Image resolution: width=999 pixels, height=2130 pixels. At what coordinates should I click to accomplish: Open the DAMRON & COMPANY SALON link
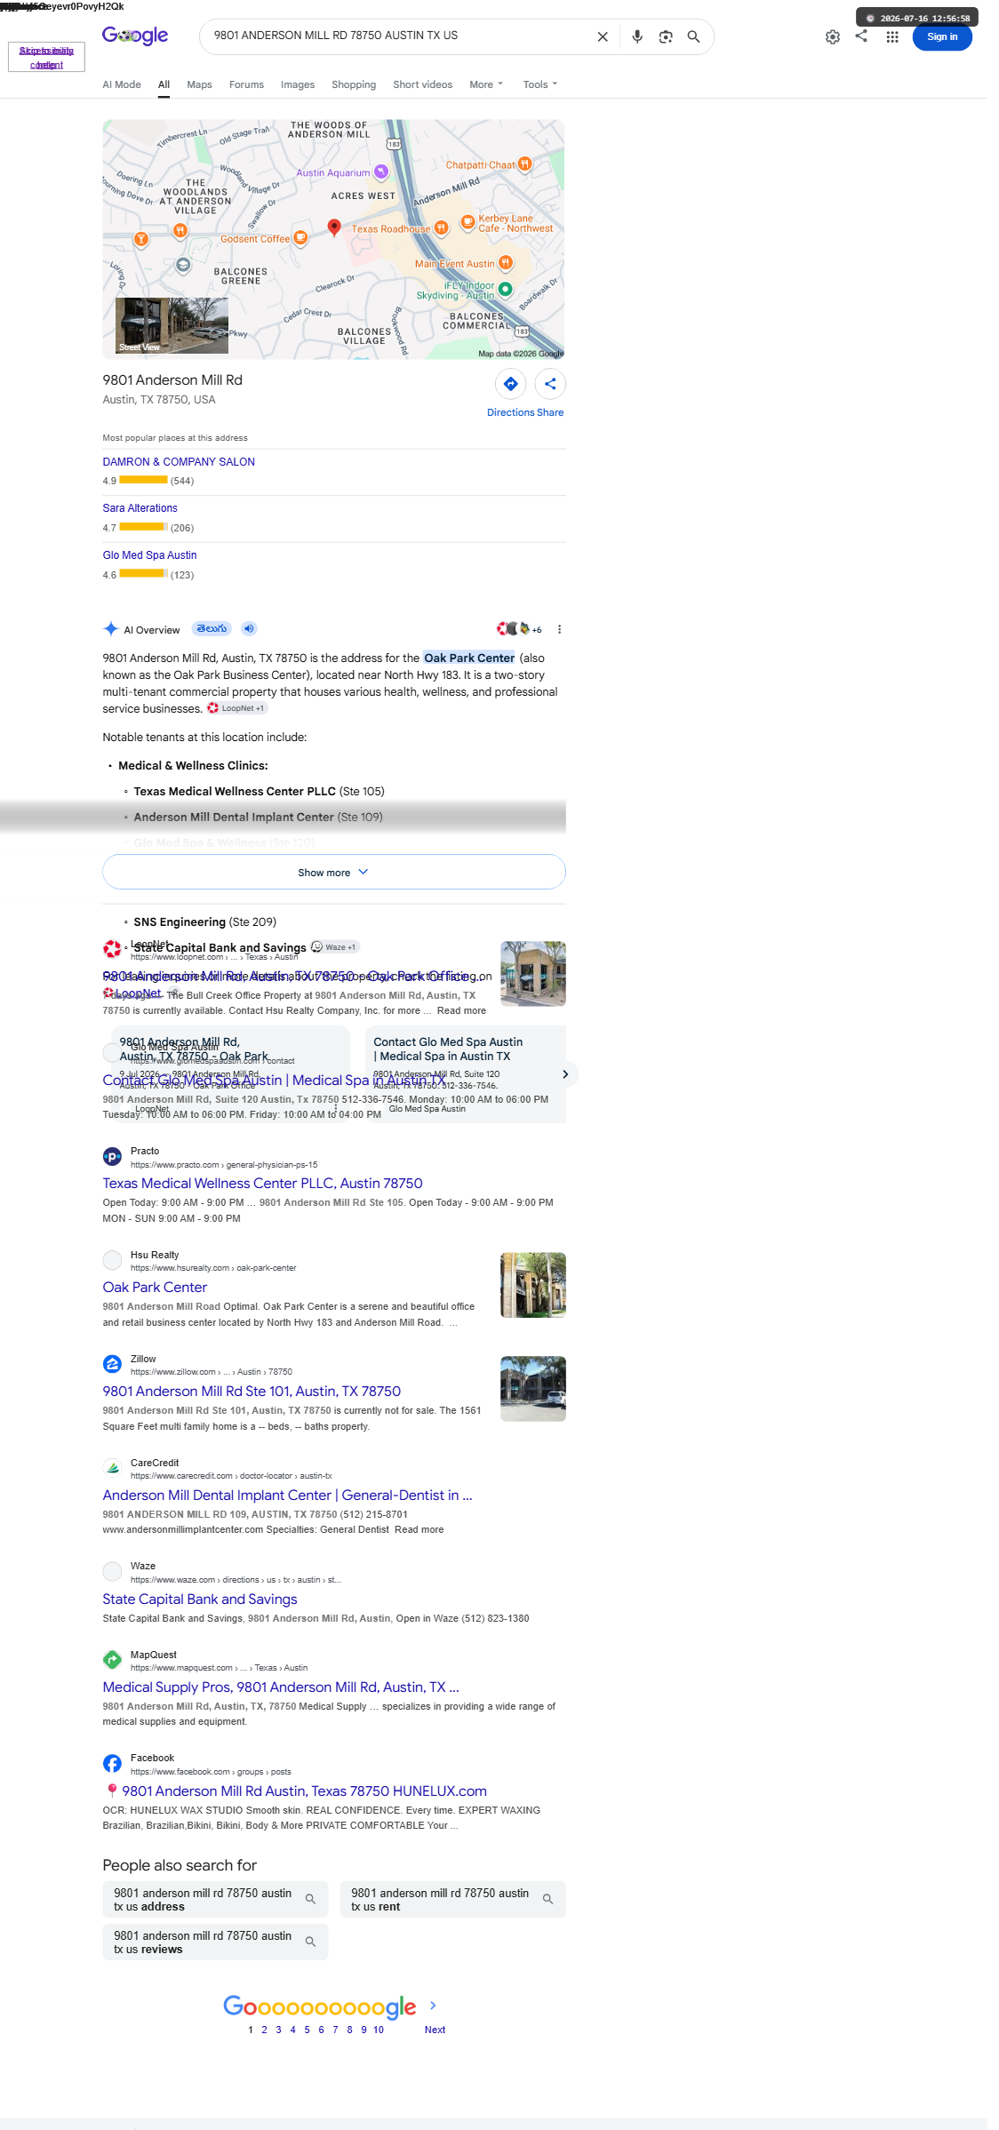(x=179, y=462)
